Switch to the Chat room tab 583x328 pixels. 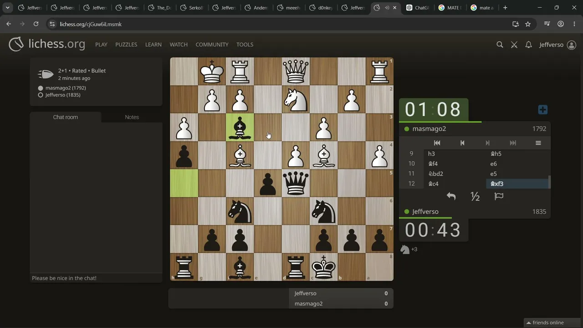[66, 117]
